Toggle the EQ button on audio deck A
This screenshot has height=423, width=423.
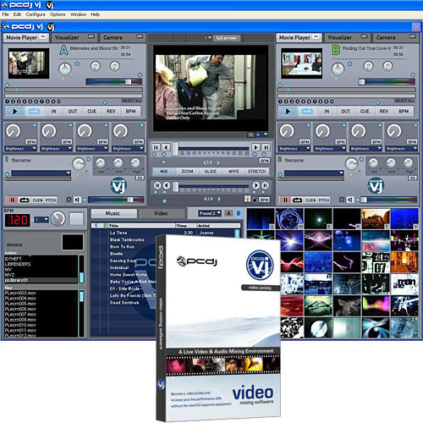pos(140,178)
